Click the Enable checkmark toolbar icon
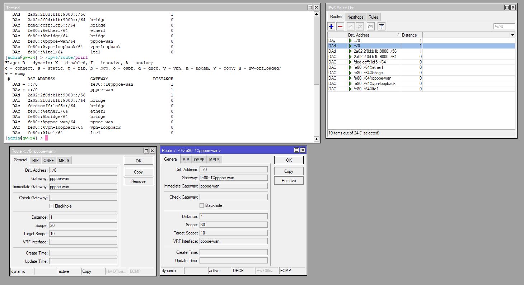Image resolution: width=524 pixels, height=285 pixels. [351, 27]
